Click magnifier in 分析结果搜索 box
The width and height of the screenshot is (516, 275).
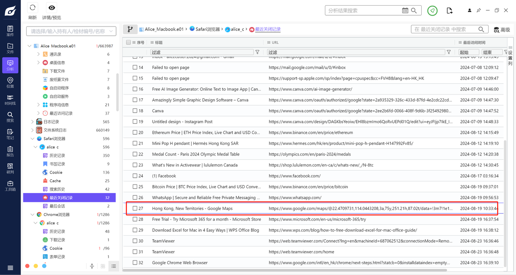coord(414,10)
